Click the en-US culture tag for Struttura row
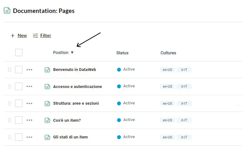 pyautogui.click(x=167, y=103)
